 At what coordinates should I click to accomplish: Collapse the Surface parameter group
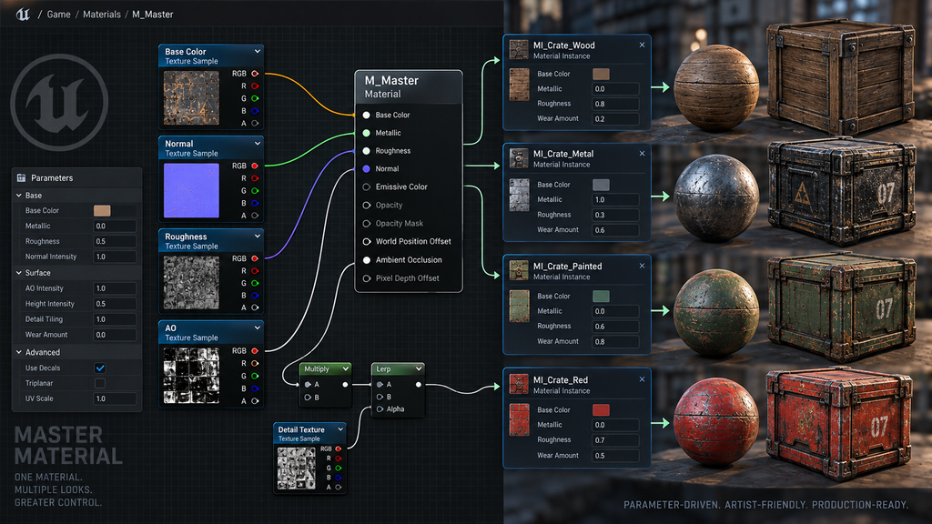[x=18, y=273]
